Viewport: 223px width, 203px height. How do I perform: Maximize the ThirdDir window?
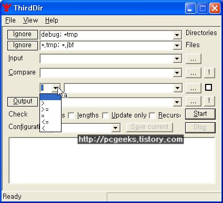[x=202, y=8]
